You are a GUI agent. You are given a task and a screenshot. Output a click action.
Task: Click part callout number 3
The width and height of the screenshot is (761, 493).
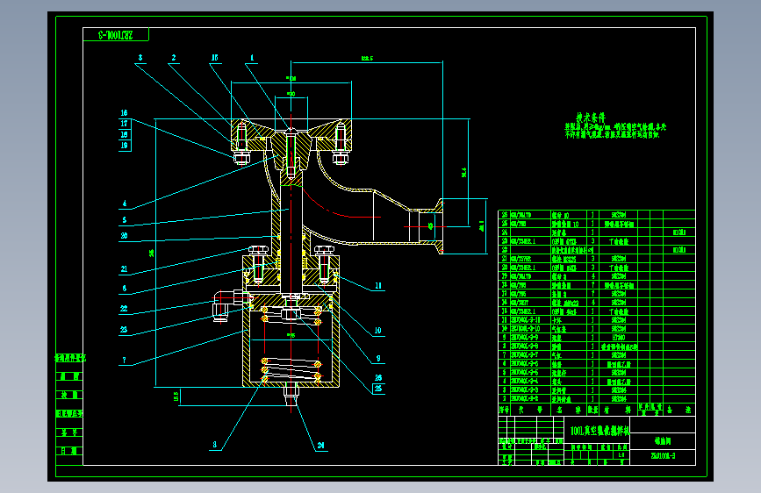(x=140, y=58)
